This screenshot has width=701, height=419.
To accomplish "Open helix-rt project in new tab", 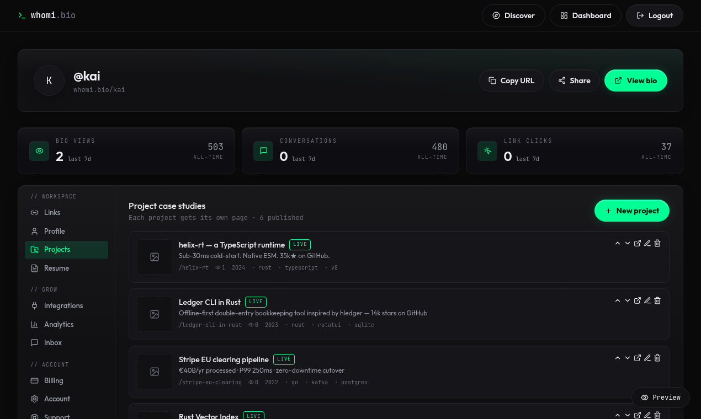I will tap(638, 243).
